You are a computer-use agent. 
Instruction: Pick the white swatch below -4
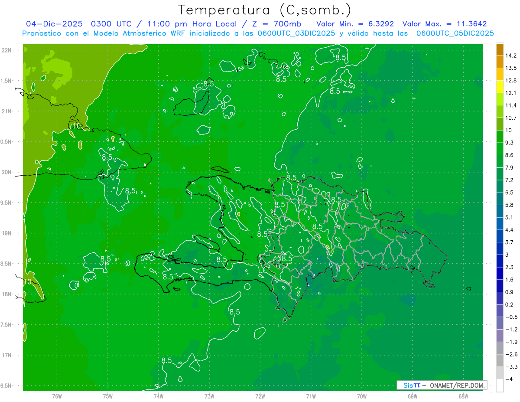click(500, 386)
